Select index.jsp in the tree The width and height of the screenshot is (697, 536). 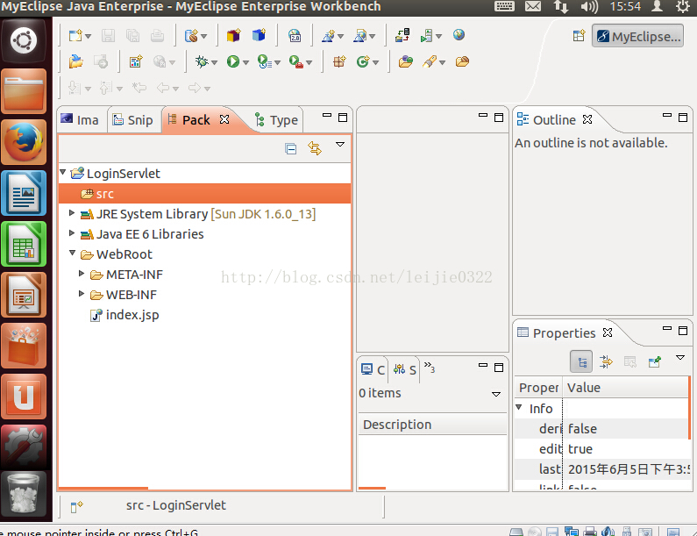[124, 315]
